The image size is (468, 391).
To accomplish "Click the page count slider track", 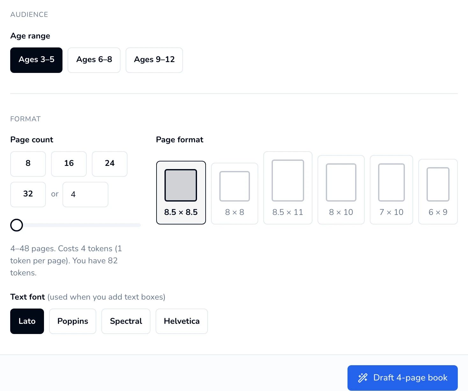I will tap(76, 225).
